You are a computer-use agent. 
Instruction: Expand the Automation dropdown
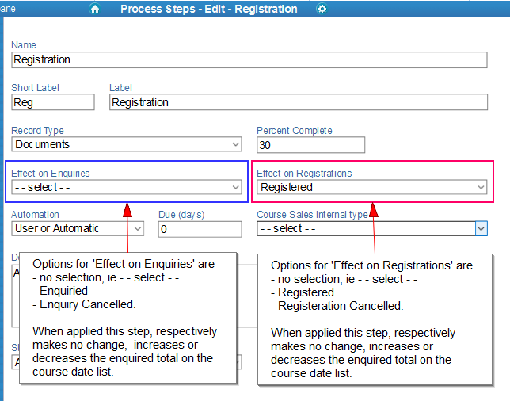pos(78,228)
